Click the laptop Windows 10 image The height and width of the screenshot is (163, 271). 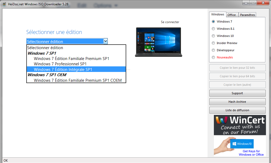point(158,42)
